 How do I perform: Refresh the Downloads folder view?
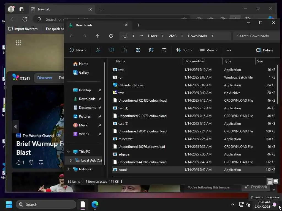click(x=111, y=36)
